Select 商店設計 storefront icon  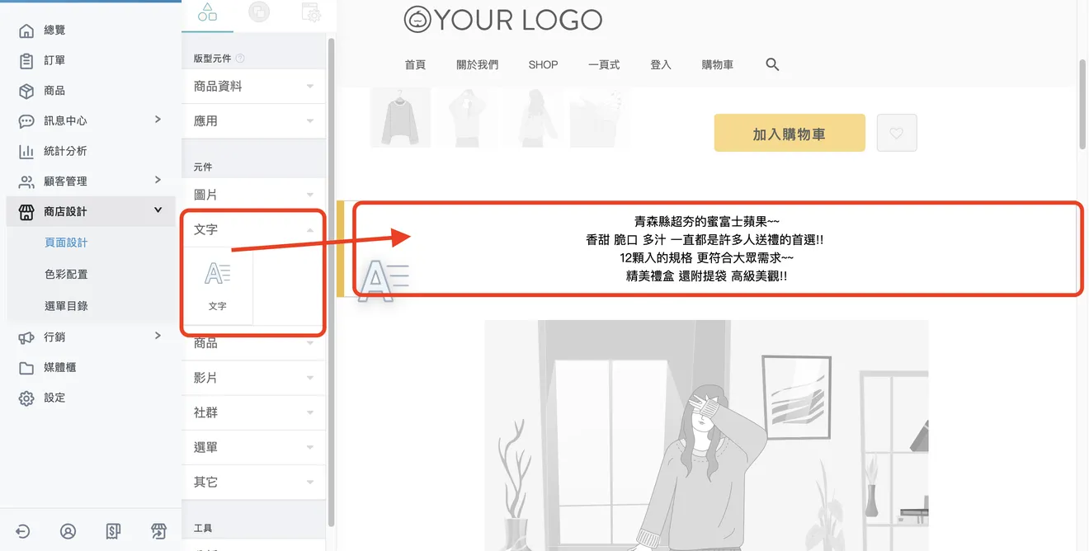[x=26, y=212]
